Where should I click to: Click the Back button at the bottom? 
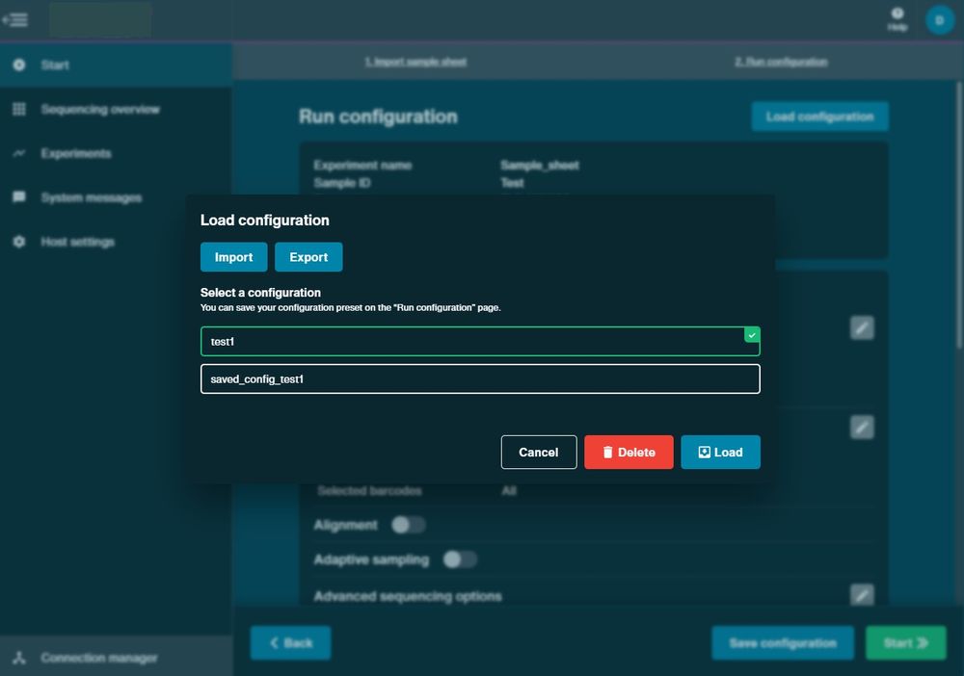(291, 643)
